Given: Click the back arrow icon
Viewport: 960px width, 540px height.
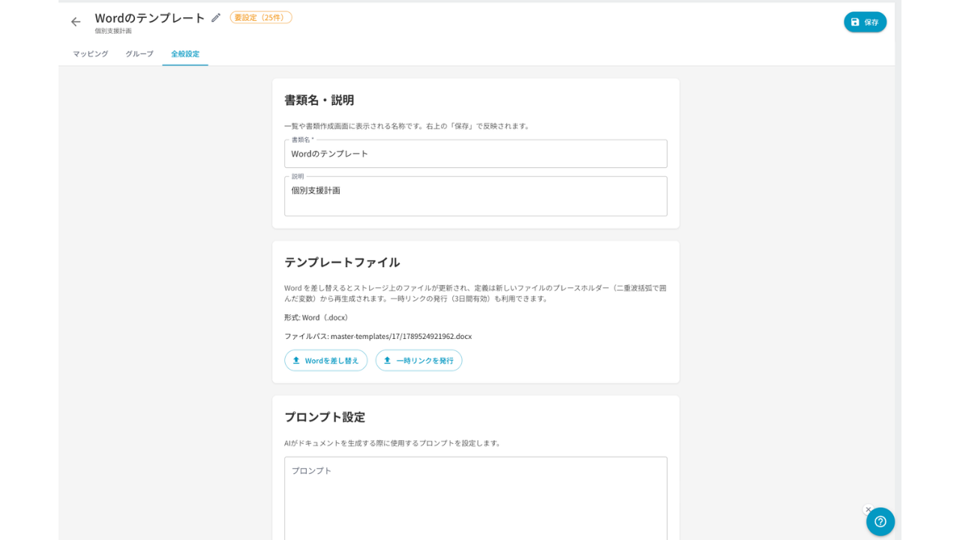Looking at the screenshot, I should click(76, 22).
